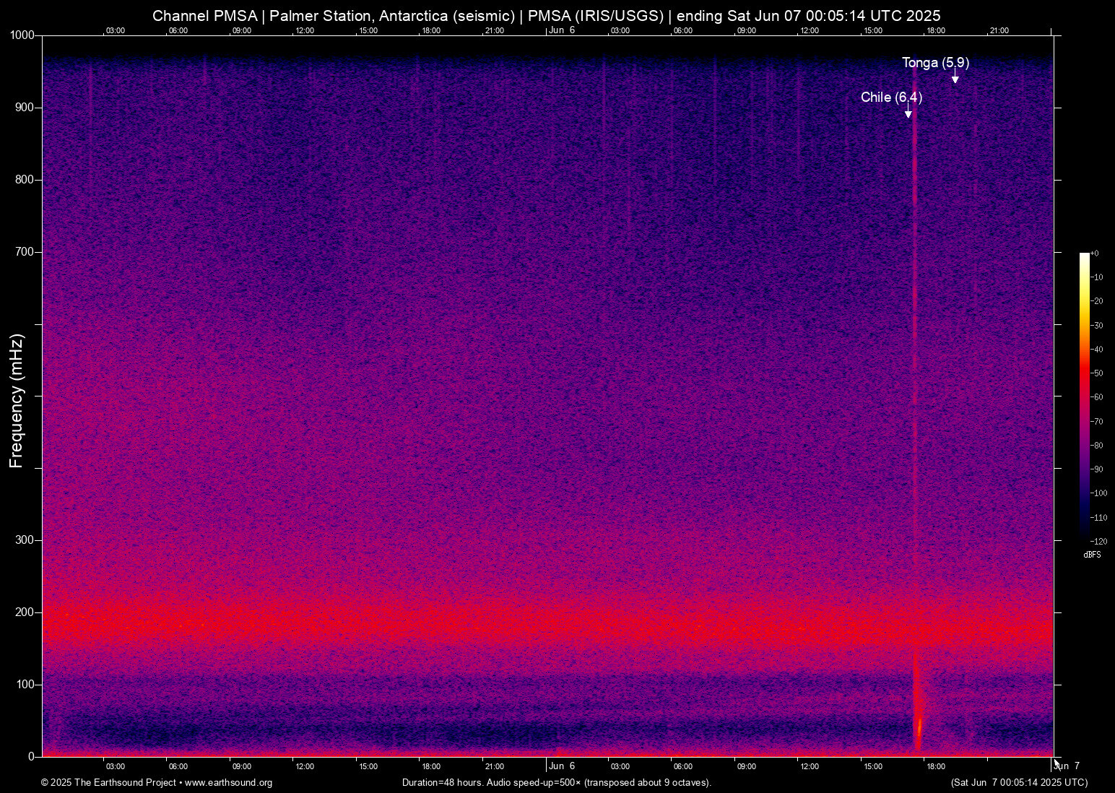This screenshot has height=793, width=1115.
Task: Select the Chile (6.4) earthquake label
Action: coord(891,97)
